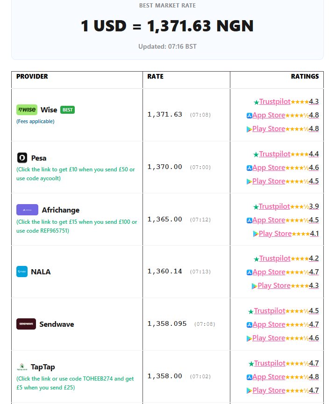
Task: Click Trustpilot star icon in Wise row
Action: [257, 103]
